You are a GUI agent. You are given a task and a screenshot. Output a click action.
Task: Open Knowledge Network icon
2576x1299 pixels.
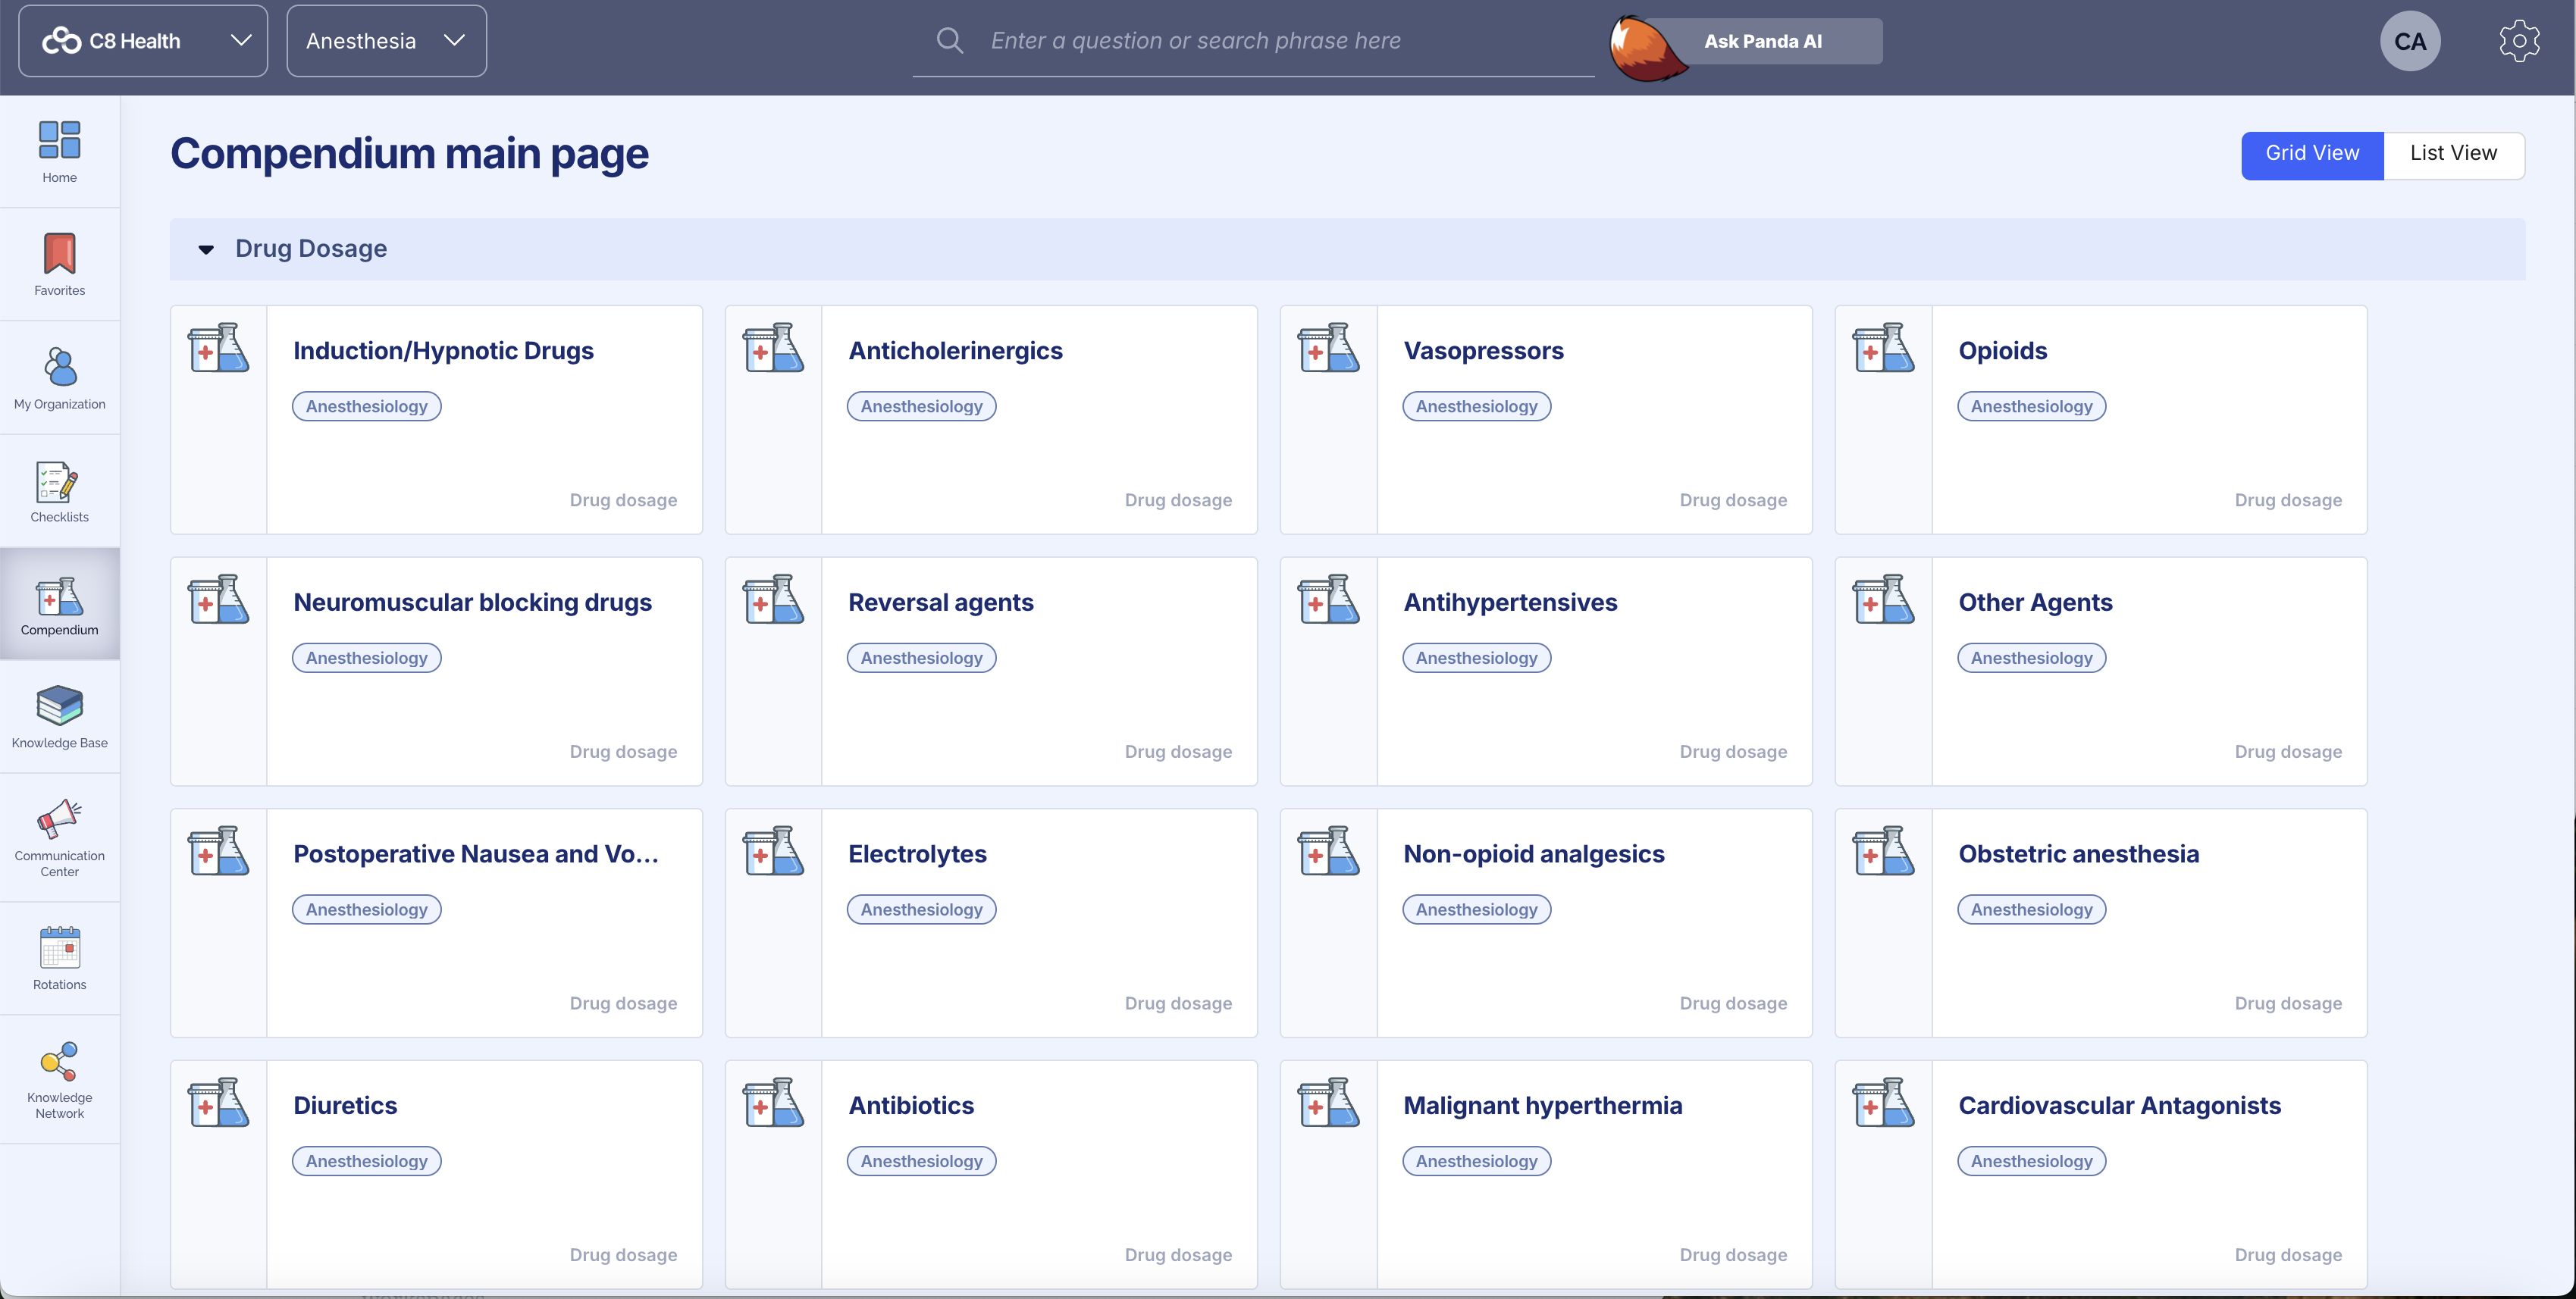point(59,1079)
